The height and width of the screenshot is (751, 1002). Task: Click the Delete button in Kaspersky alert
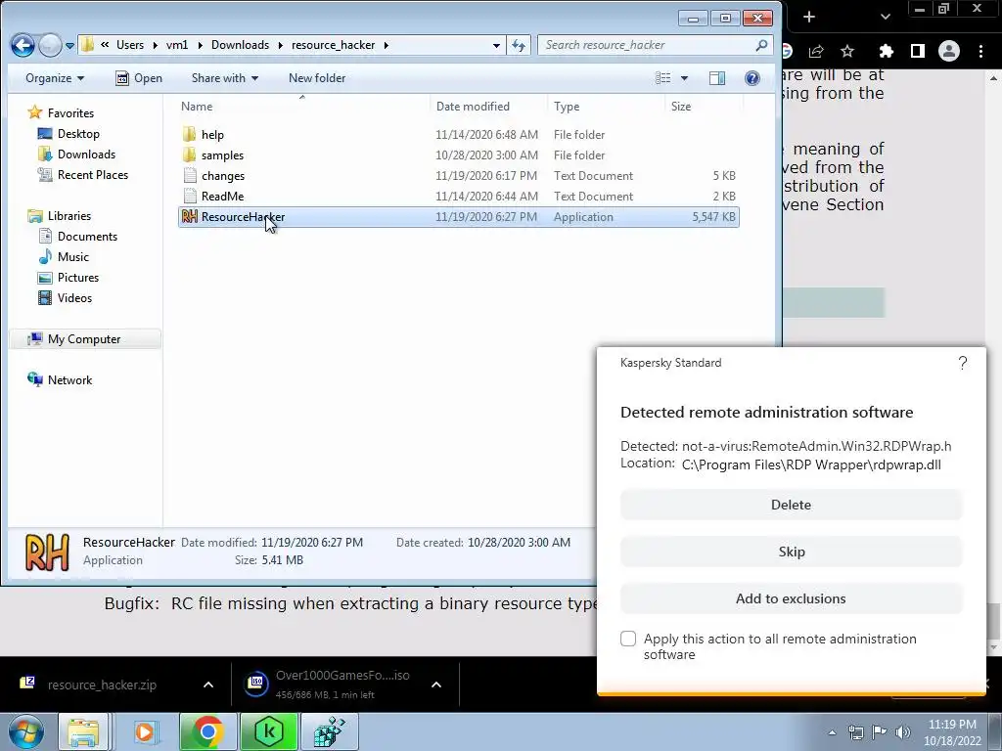tap(791, 505)
